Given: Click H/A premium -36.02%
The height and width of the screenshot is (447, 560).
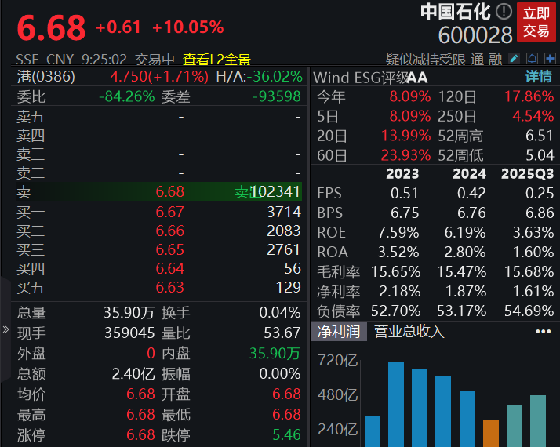Looking at the screenshot, I should (275, 76).
